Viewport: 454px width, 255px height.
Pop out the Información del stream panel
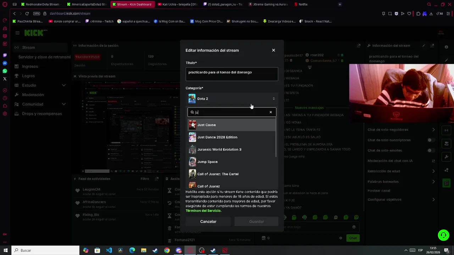click(x=432, y=46)
